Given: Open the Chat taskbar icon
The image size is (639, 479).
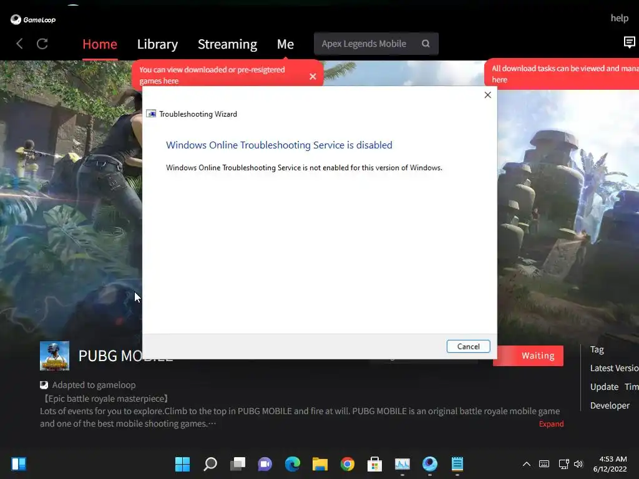Looking at the screenshot, I should pos(265,463).
